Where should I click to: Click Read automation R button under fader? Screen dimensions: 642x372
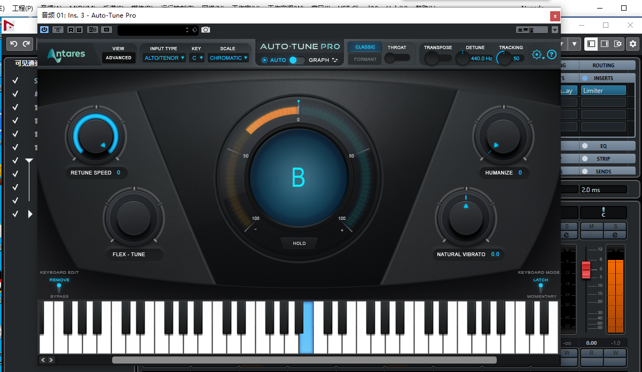click(x=592, y=353)
